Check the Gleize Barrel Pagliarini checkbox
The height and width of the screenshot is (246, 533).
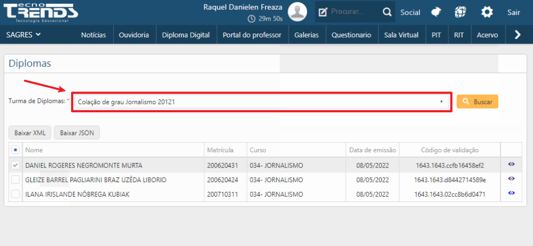[x=15, y=179]
